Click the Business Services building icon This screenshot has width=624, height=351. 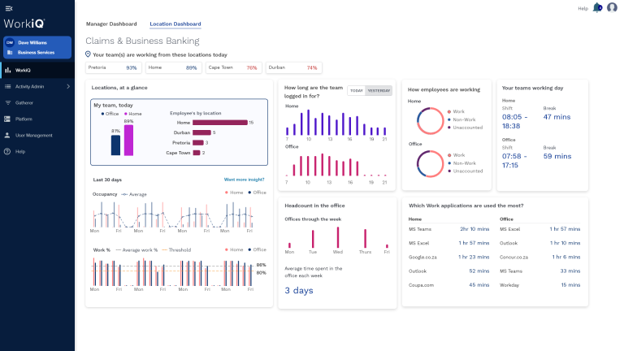coord(10,53)
